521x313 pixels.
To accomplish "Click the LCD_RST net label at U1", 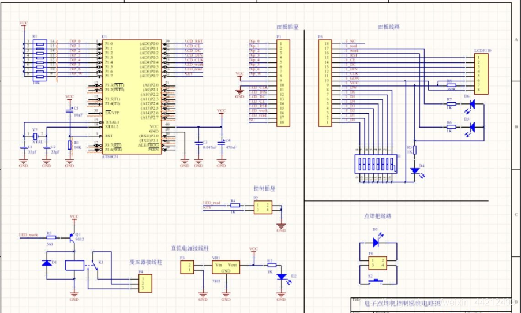I will [194, 42].
